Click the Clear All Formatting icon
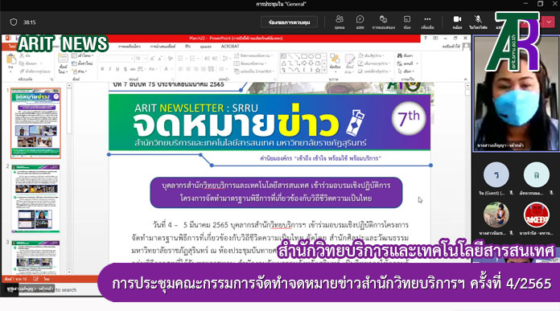 click(170, 58)
